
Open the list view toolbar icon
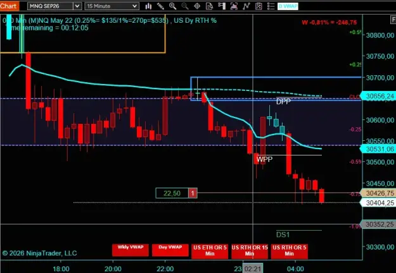tap(271, 6)
